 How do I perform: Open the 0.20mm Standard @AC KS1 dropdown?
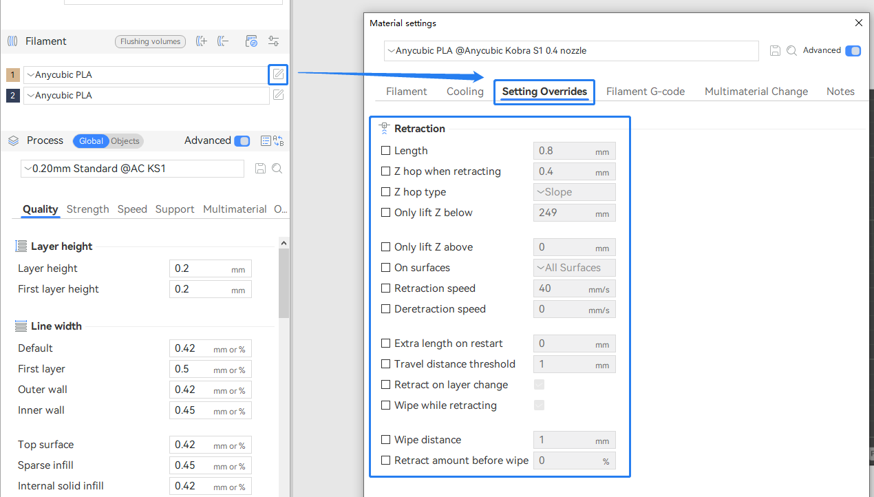132,169
